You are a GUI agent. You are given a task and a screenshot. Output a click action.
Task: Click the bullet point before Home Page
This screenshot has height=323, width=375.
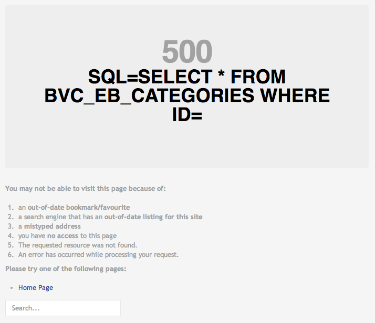pos(12,288)
